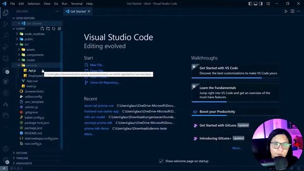Viewport: 304px width, 171px height.
Task: Split the editor to the right
Action: (x=293, y=11)
